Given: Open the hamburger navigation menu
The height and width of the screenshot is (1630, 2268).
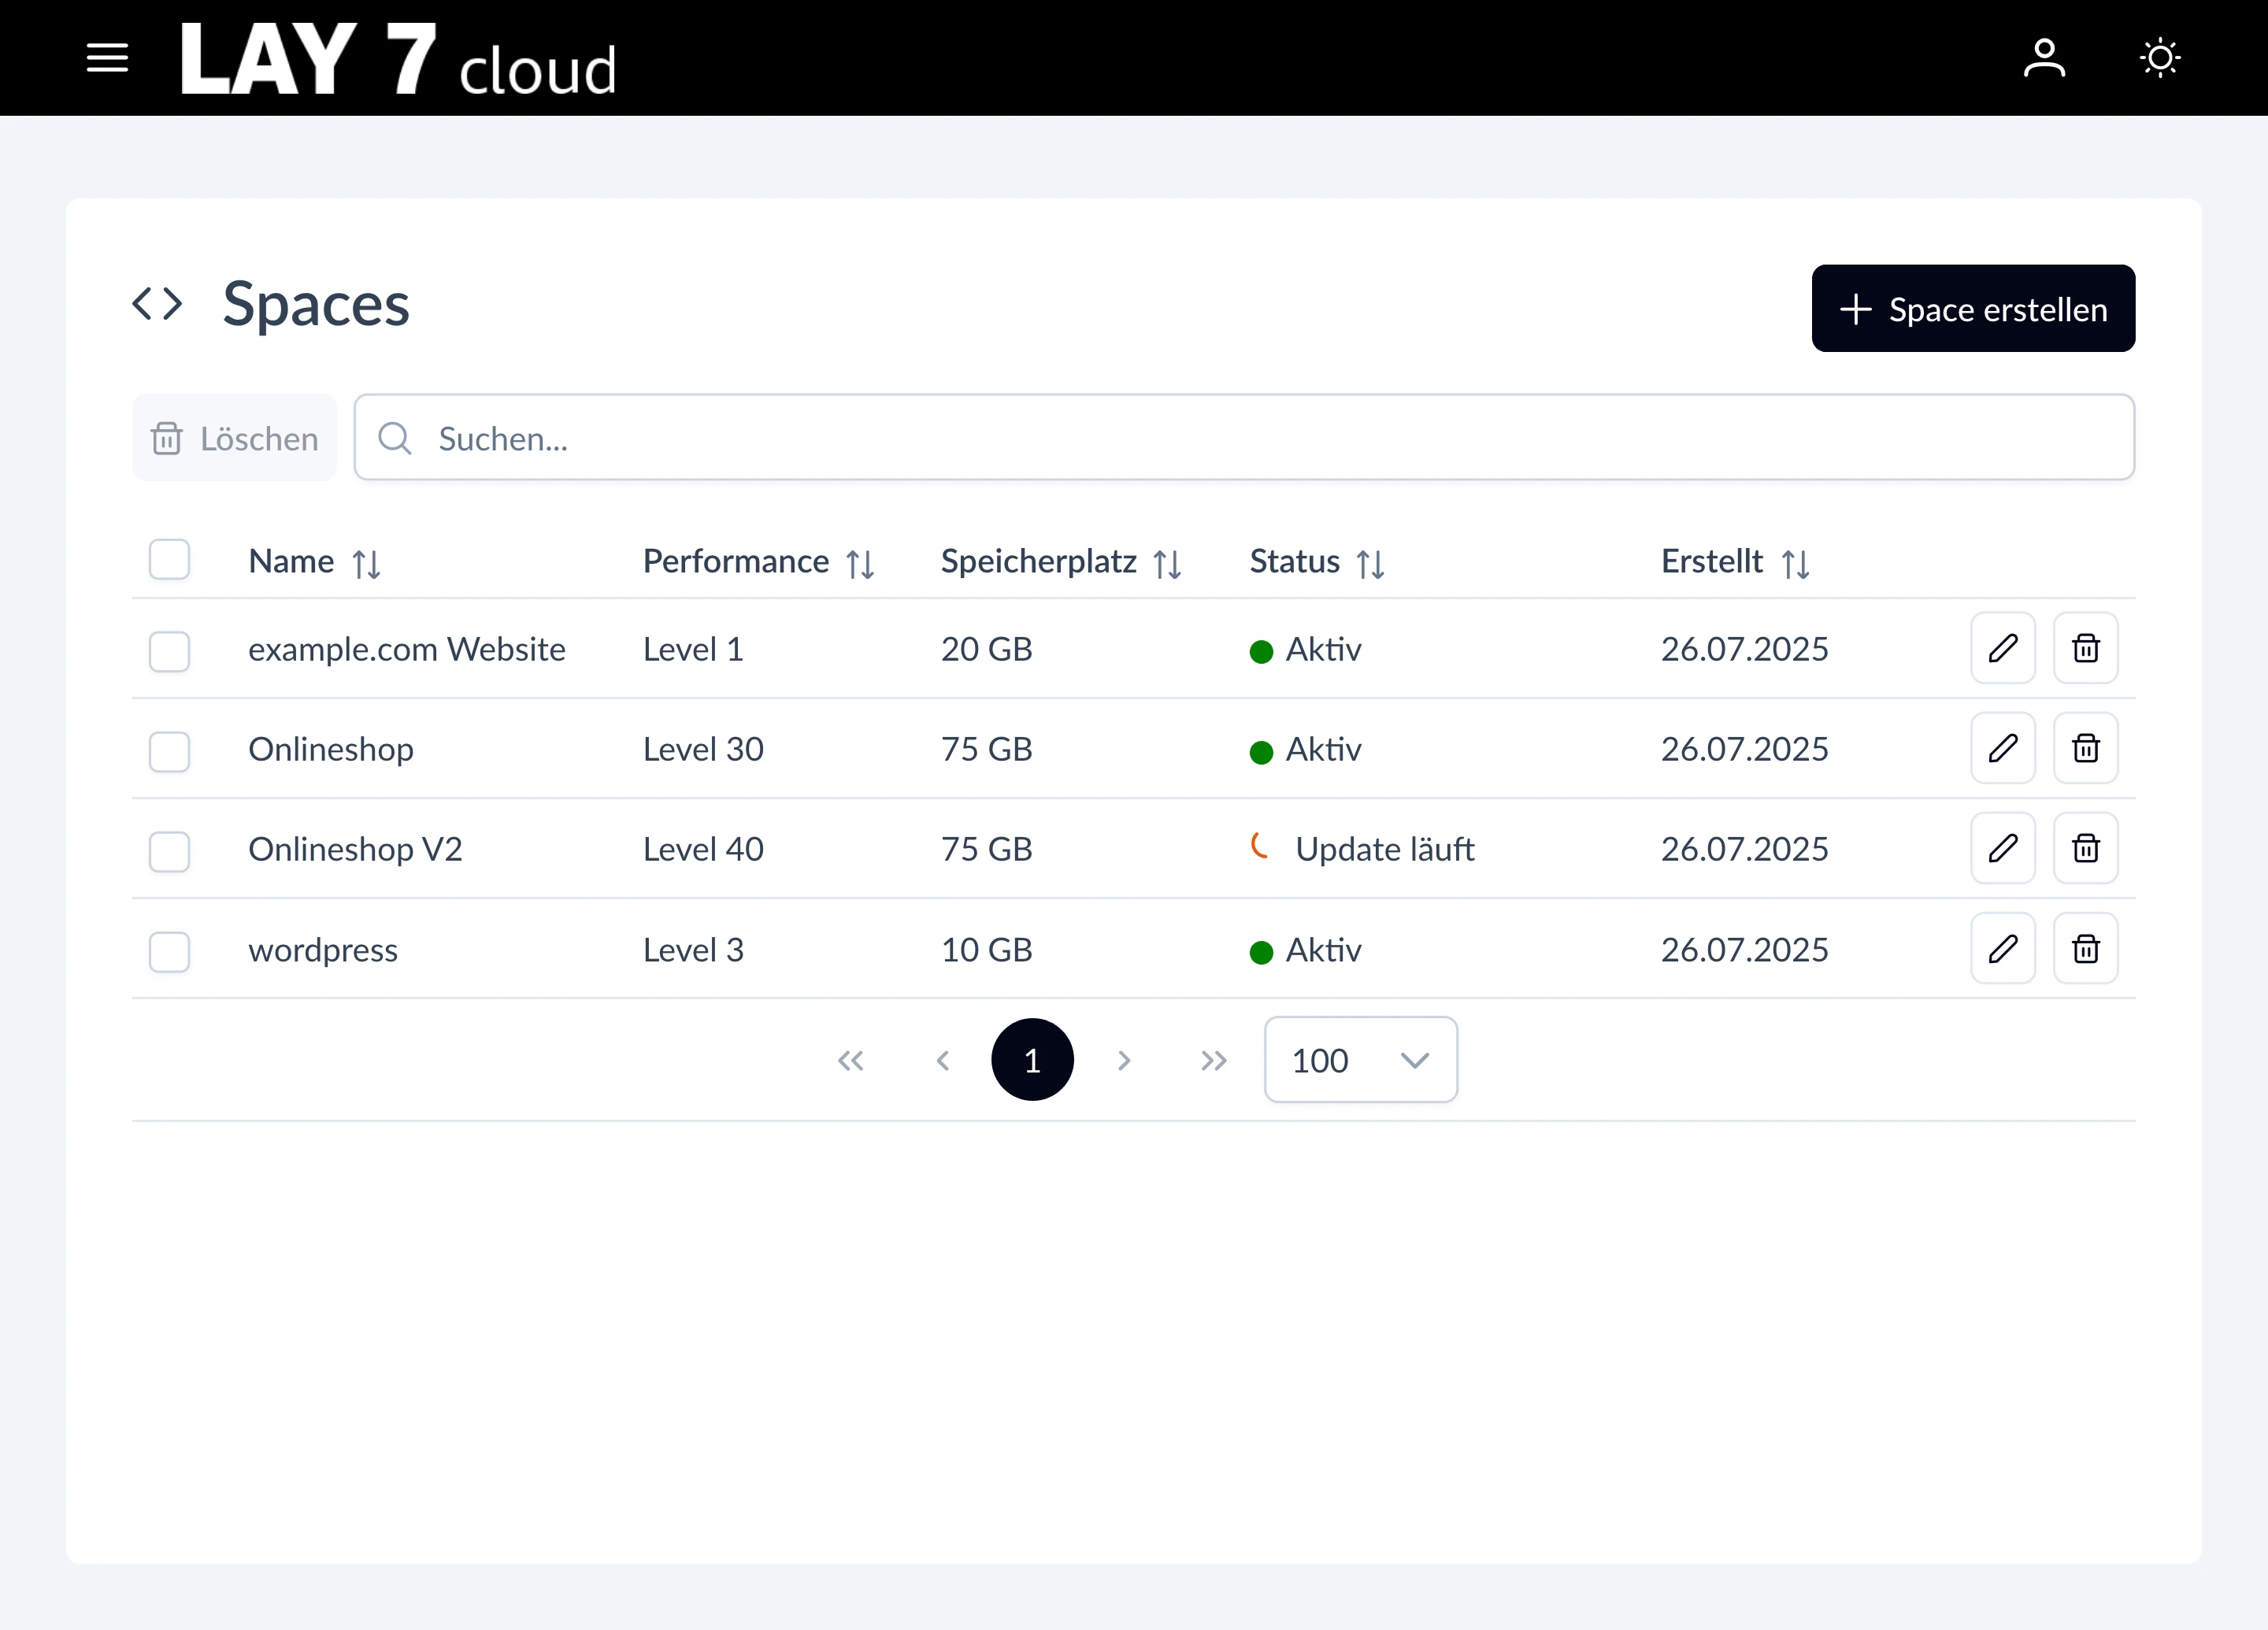Looking at the screenshot, I should click(107, 58).
